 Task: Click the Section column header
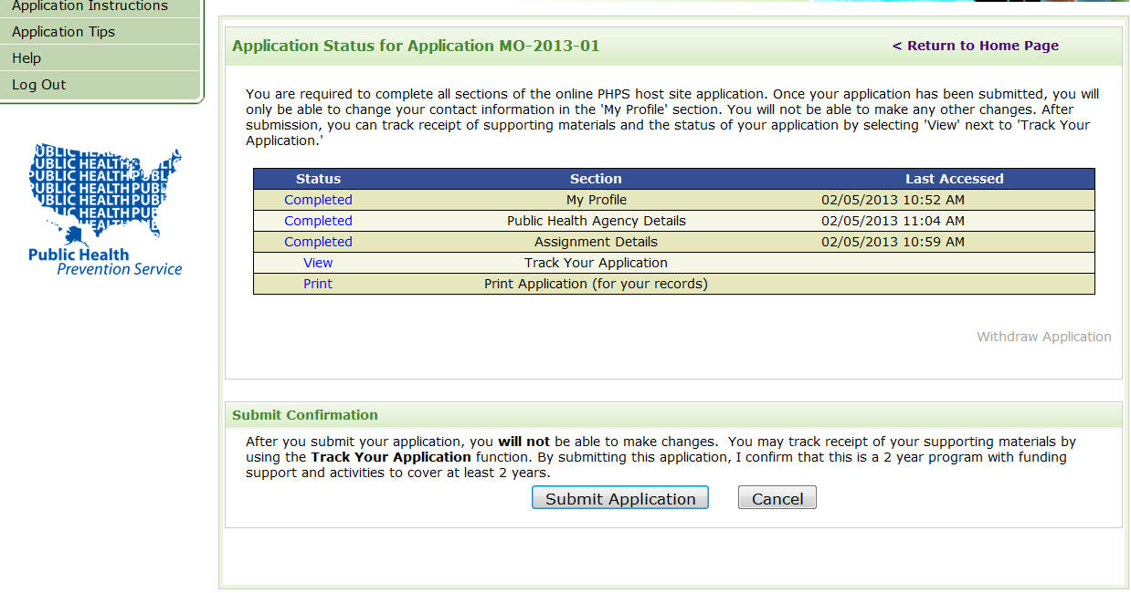coord(596,179)
